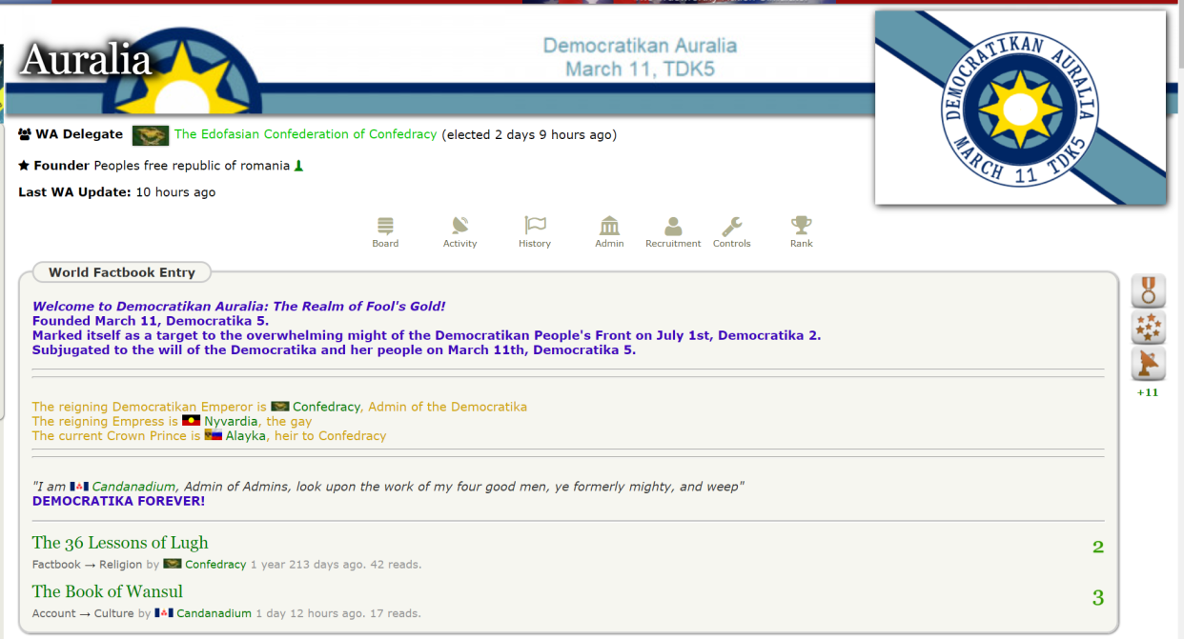The height and width of the screenshot is (639, 1184).
Task: Open the regional message Board
Action: (385, 231)
